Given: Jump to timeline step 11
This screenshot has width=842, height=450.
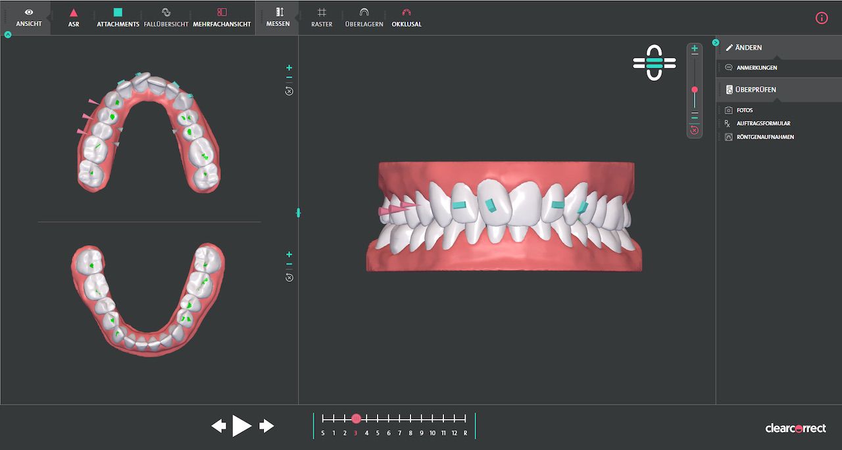Looking at the screenshot, I should tap(443, 433).
